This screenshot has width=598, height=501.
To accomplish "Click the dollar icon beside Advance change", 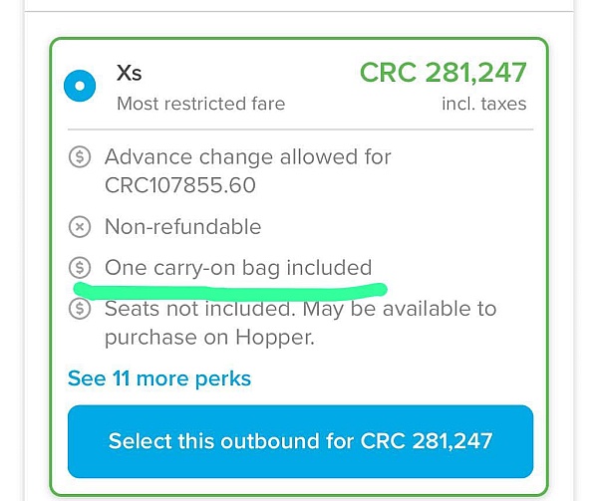I will [80, 157].
